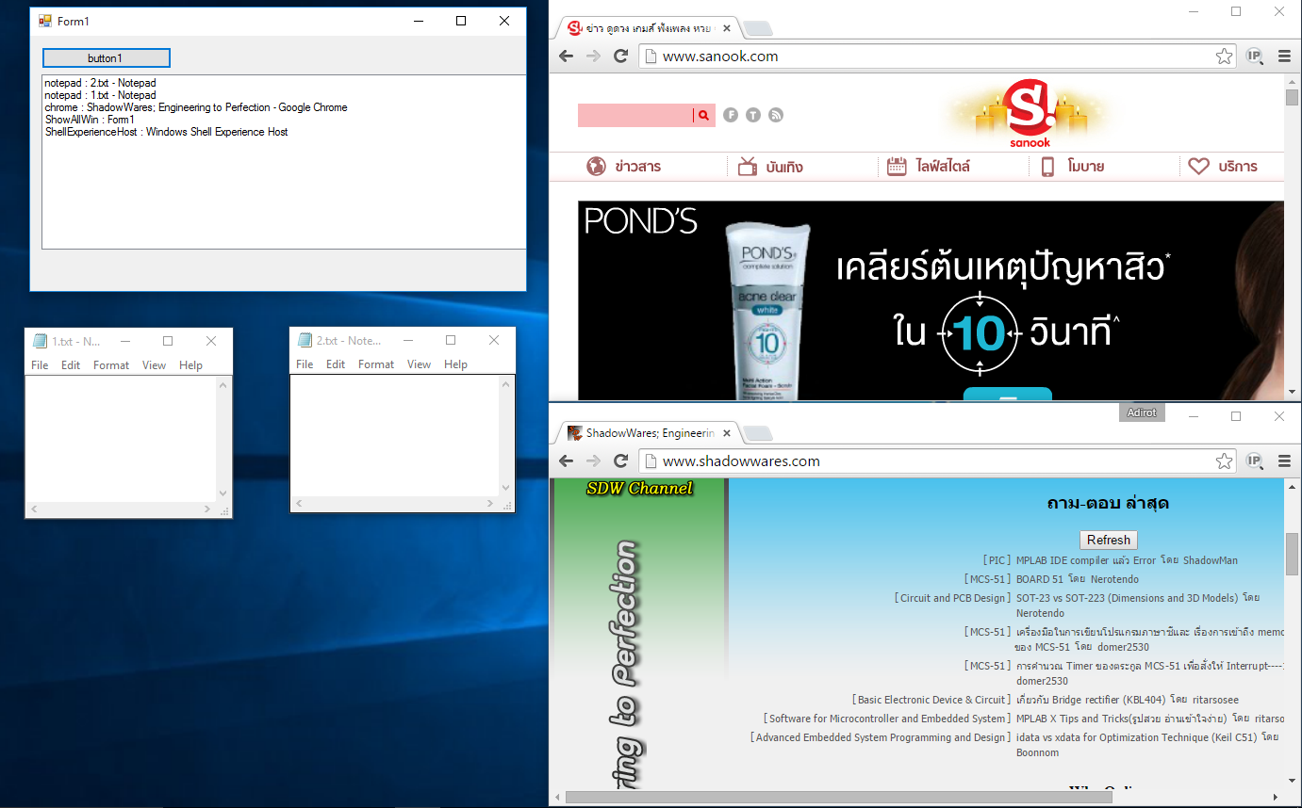The height and width of the screenshot is (808, 1302).
Task: Click the Form1 window title icon
Action: point(45,21)
